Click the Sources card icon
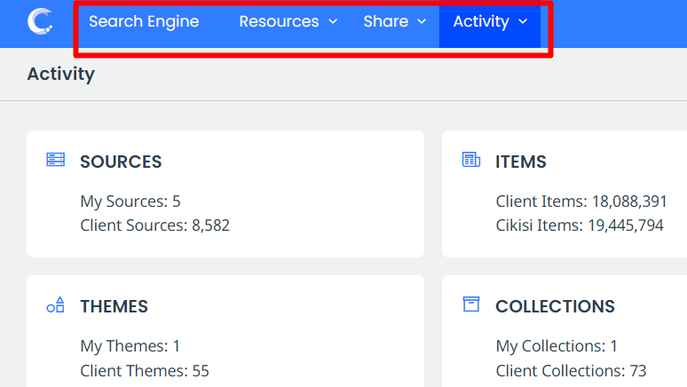This screenshot has height=387, width=687. (56, 160)
